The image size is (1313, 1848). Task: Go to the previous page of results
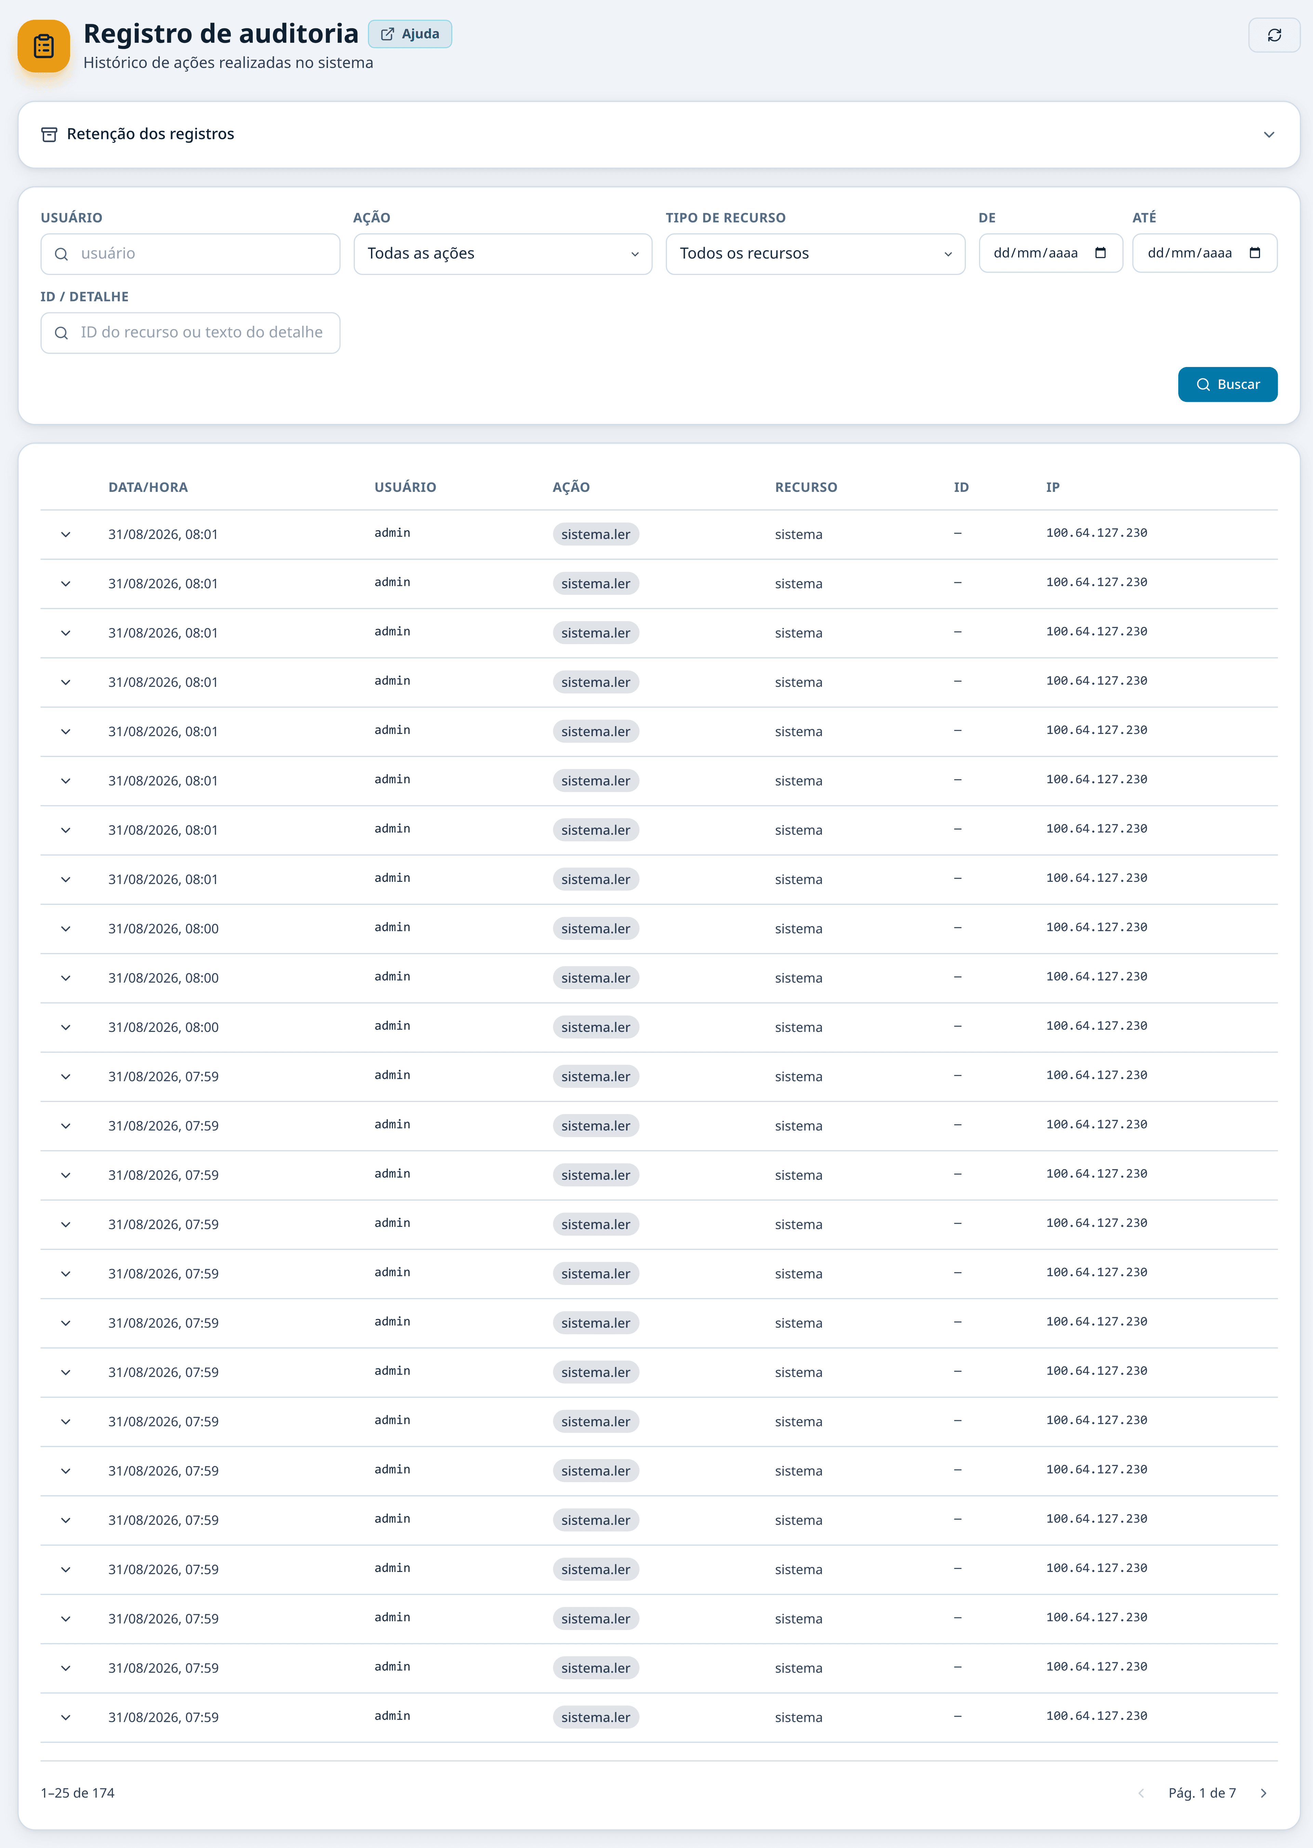(1141, 1793)
